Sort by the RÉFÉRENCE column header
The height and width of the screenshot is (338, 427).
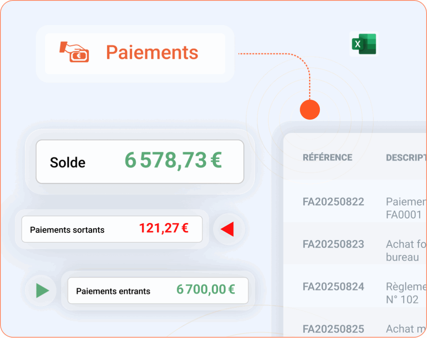(327, 158)
